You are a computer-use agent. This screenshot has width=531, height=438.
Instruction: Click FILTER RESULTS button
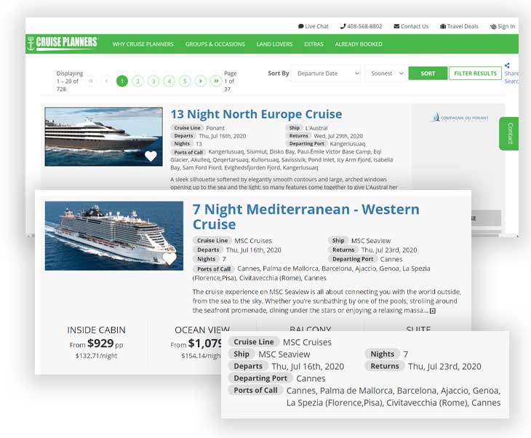coord(475,73)
